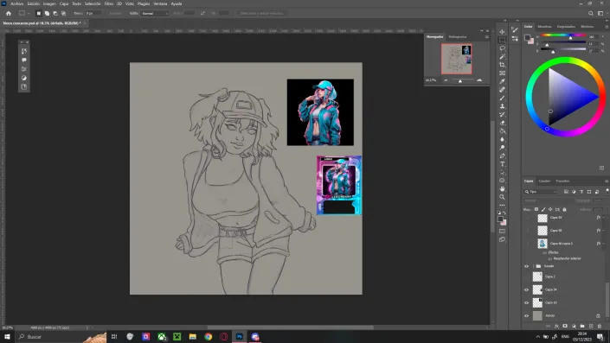This screenshot has width=610, height=343.
Task: Show the Capa 2 layer
Action: (x=526, y=276)
